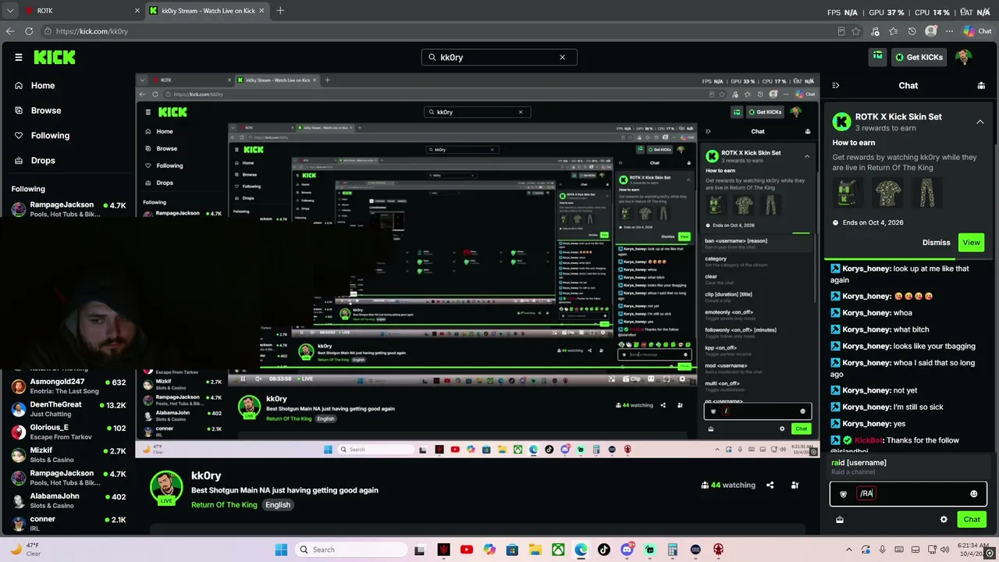Open the hamburger menu beside Kick logo

(19, 57)
